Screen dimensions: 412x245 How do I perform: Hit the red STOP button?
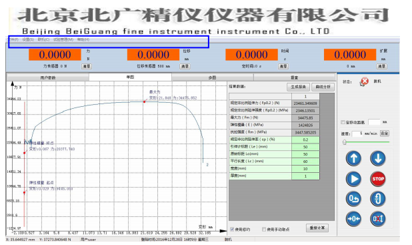tap(378, 179)
